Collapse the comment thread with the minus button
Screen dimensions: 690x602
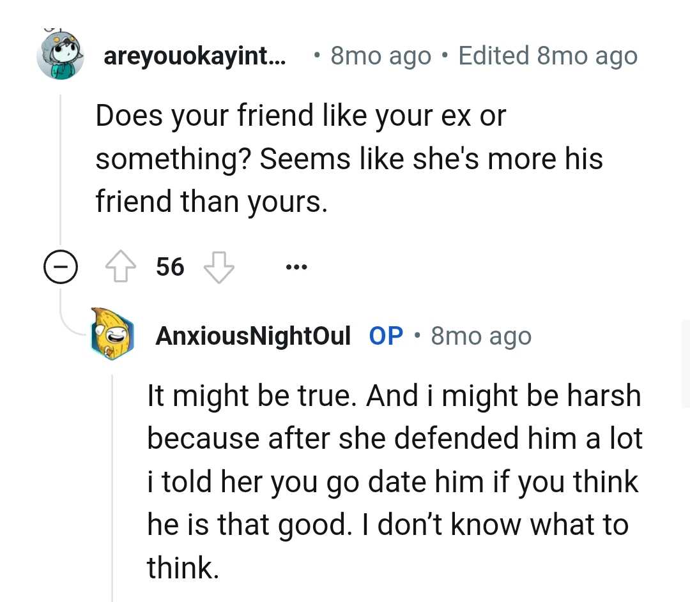(61, 267)
